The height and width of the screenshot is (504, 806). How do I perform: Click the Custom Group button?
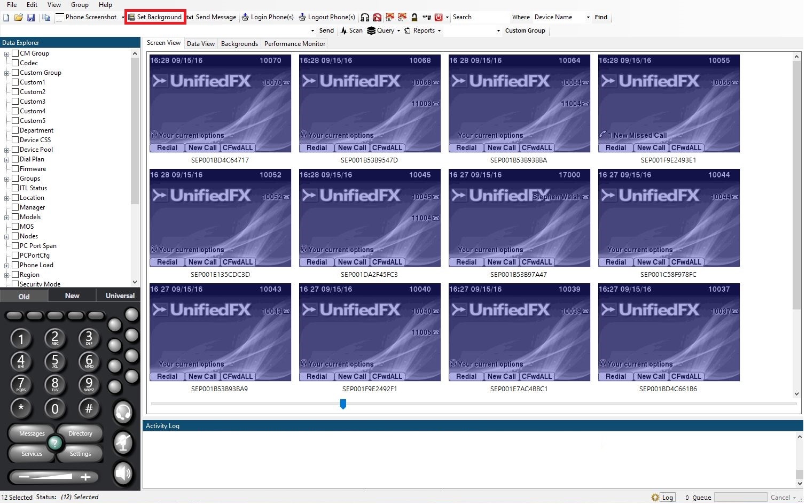pyautogui.click(x=525, y=30)
